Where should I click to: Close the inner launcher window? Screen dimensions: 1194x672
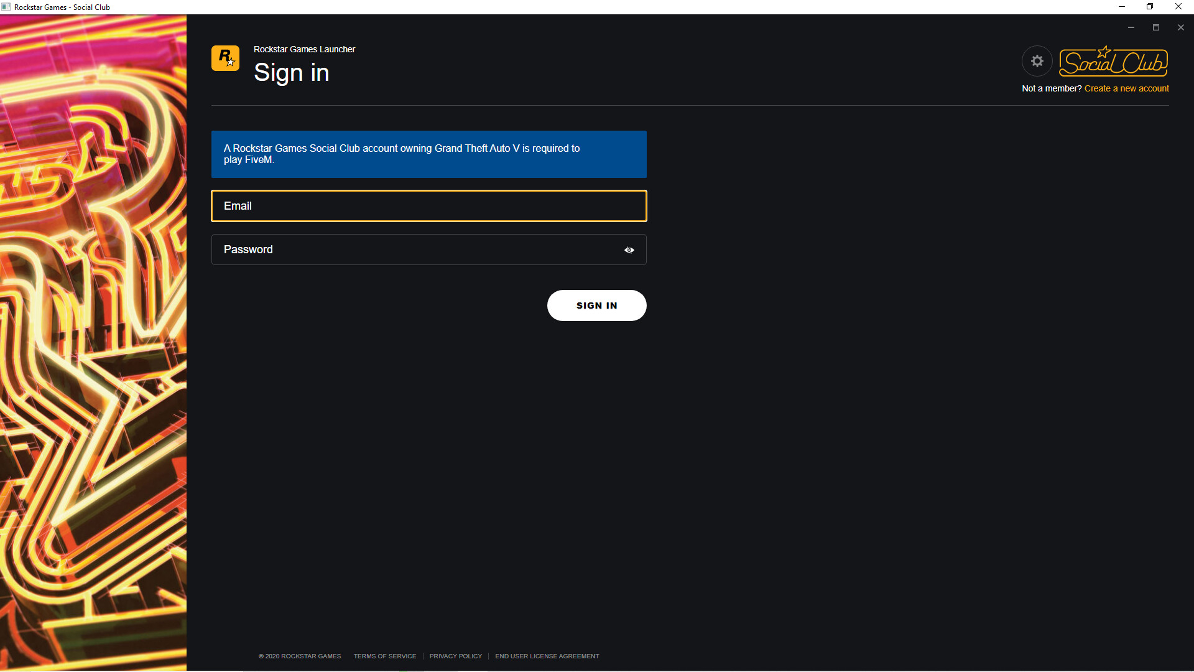coord(1181,27)
